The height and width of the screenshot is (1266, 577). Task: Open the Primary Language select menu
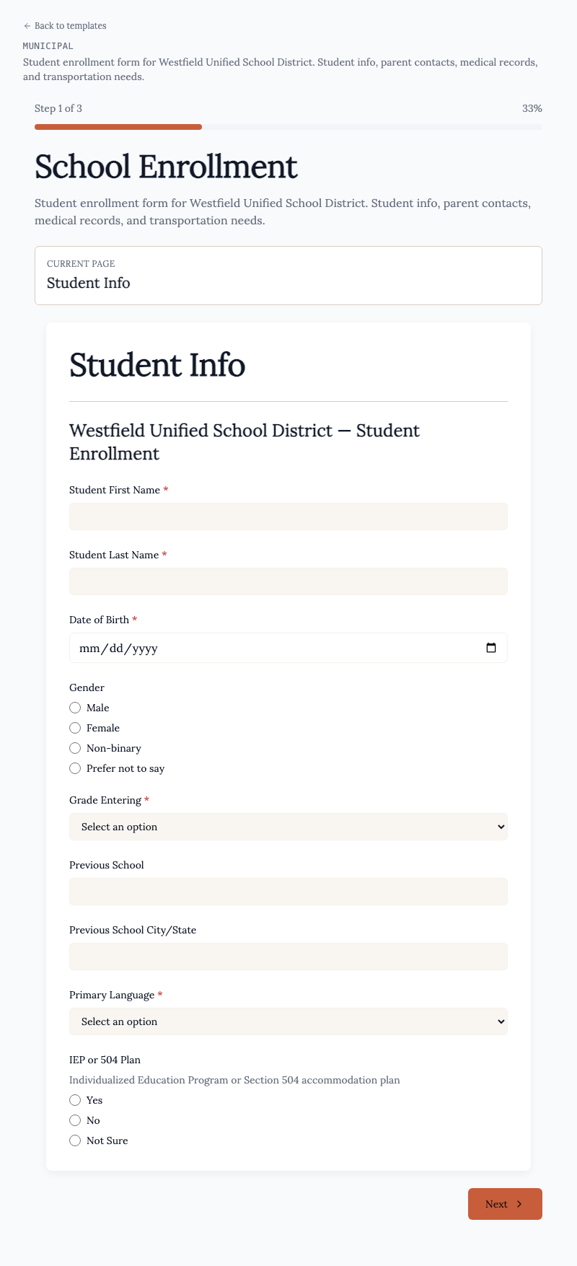(288, 1021)
